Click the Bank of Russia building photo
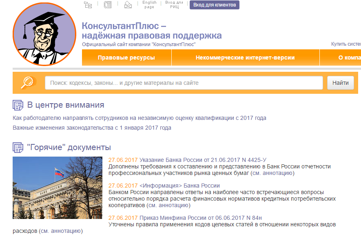361x241 pixels. [58, 188]
